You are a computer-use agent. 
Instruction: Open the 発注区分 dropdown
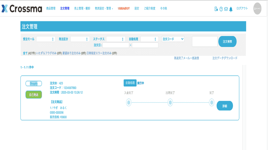pyautogui.click(x=80, y=39)
